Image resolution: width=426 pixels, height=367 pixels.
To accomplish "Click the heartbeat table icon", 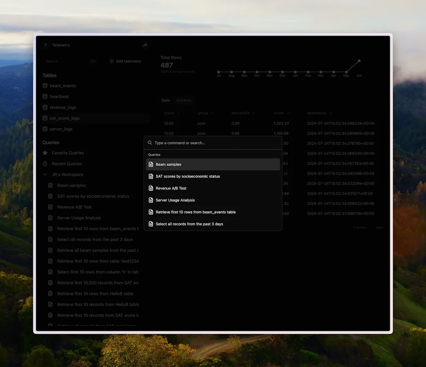I will tap(45, 96).
